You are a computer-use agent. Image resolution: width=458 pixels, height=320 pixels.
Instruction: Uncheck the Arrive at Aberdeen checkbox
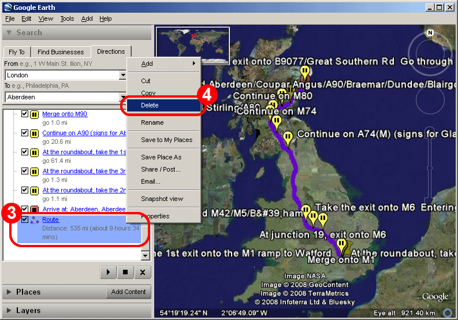tap(25, 209)
